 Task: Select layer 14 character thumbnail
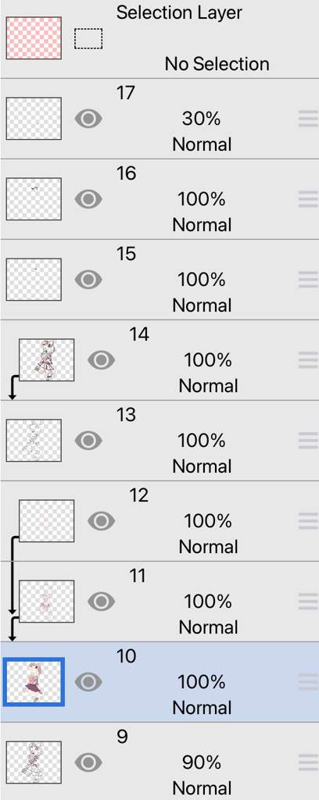click(46, 359)
